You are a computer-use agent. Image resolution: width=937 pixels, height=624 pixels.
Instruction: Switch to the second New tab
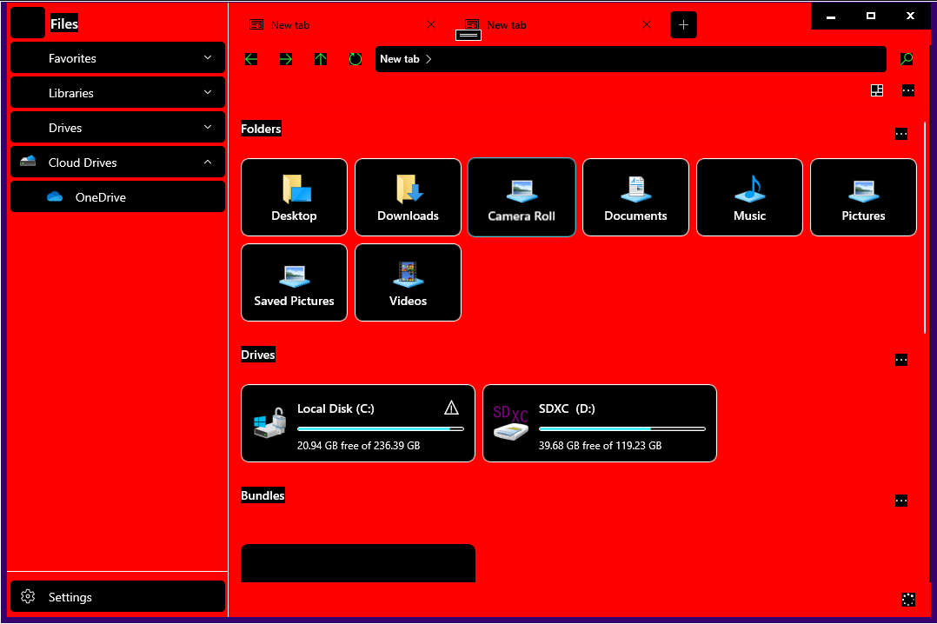click(555, 25)
